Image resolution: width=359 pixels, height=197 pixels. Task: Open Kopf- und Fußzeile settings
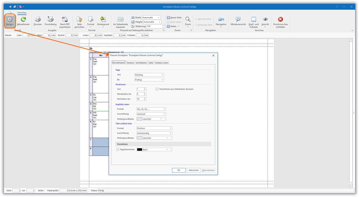pos(254,20)
